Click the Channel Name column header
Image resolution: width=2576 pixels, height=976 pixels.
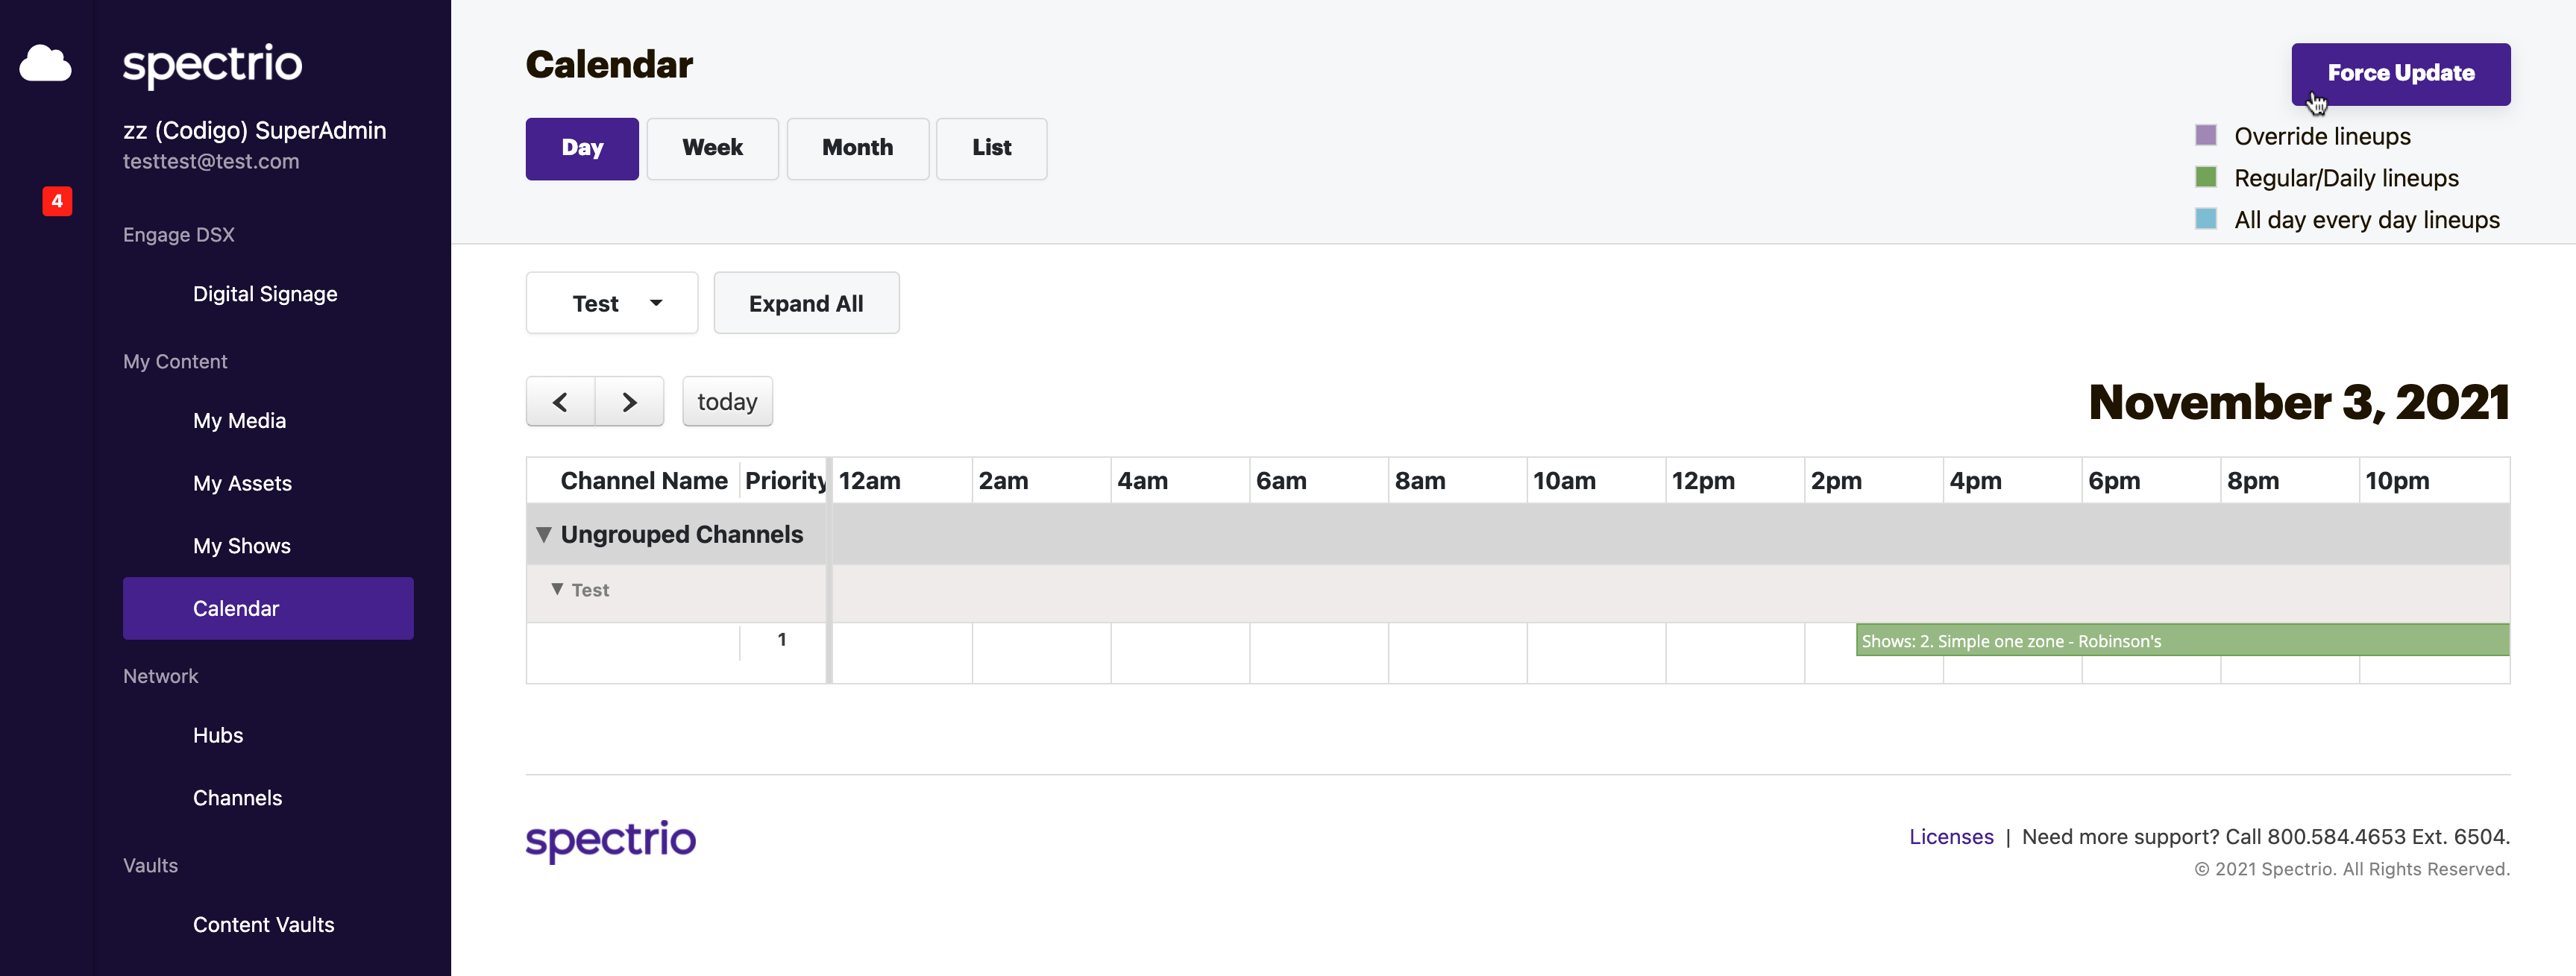coord(643,481)
